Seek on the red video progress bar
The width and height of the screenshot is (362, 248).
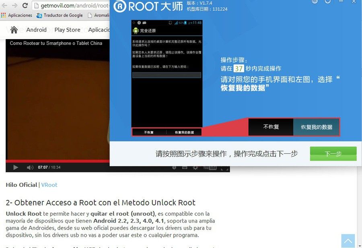click(58, 161)
